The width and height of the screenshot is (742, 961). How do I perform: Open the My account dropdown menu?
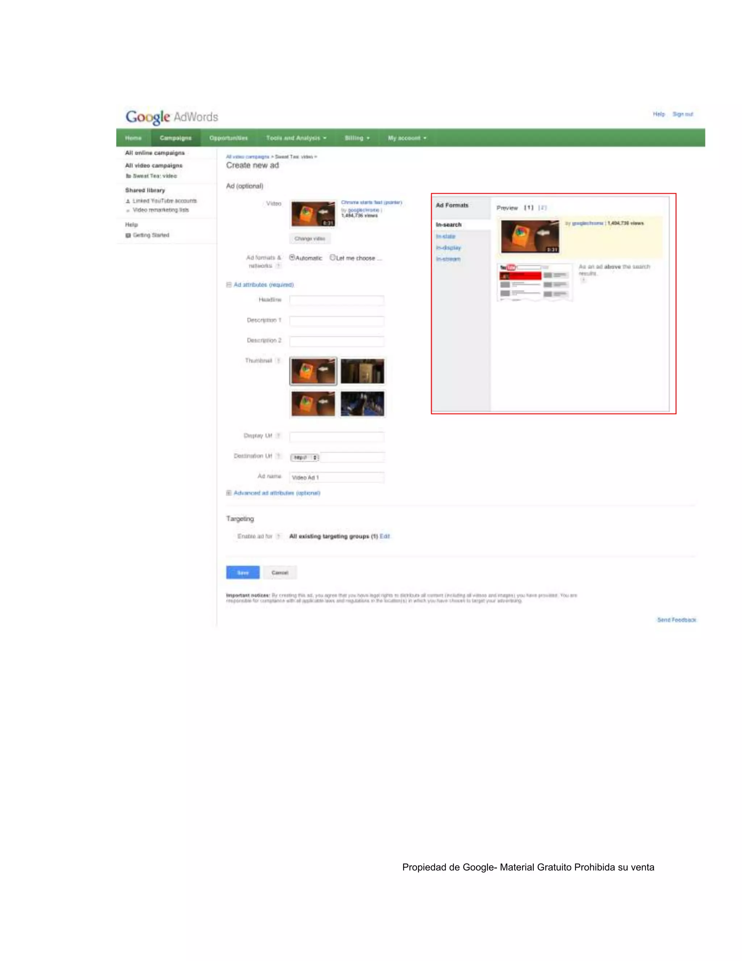[407, 138]
